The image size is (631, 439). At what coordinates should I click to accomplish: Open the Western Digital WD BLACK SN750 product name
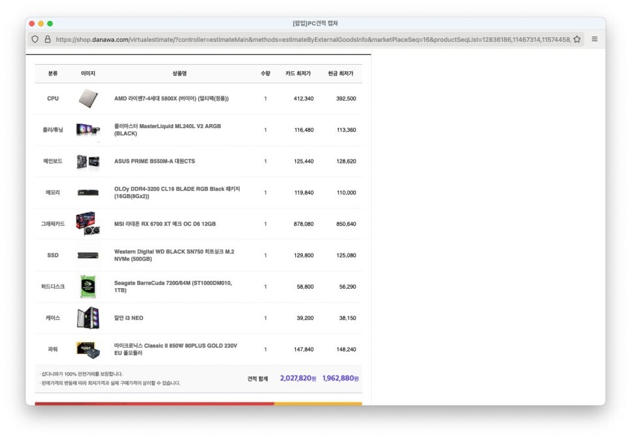174,255
